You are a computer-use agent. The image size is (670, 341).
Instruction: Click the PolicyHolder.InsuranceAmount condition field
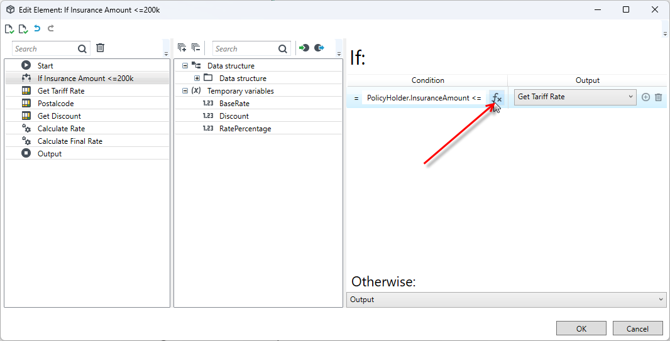click(x=424, y=98)
